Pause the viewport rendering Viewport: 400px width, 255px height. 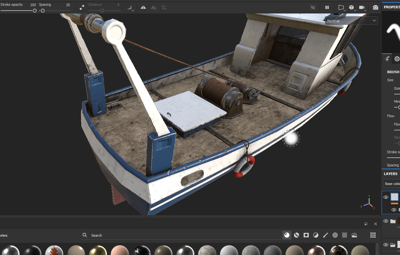[327, 7]
